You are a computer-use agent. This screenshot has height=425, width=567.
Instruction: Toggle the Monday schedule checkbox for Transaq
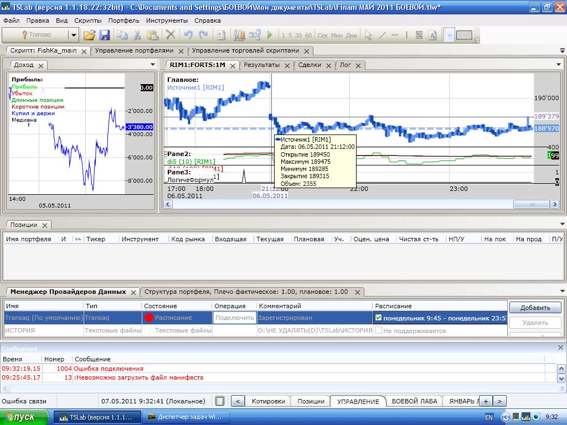coord(378,318)
